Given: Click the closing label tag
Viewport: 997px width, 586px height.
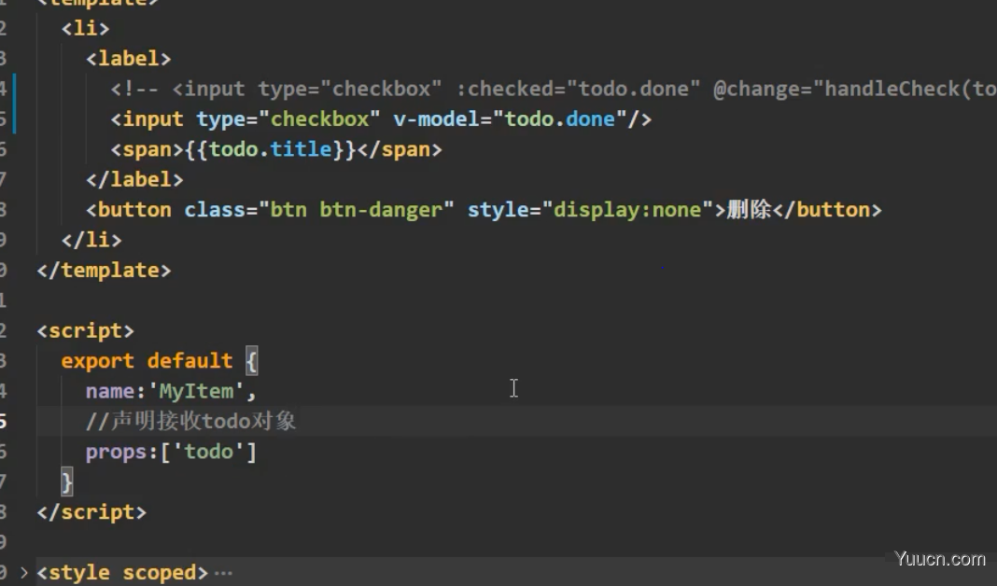Looking at the screenshot, I should point(134,179).
